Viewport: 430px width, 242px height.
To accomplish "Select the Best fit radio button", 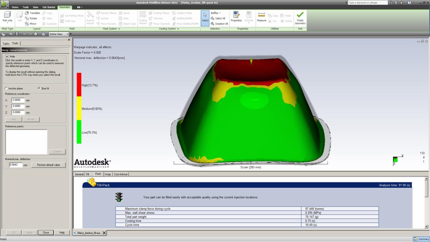I will pos(39,88).
